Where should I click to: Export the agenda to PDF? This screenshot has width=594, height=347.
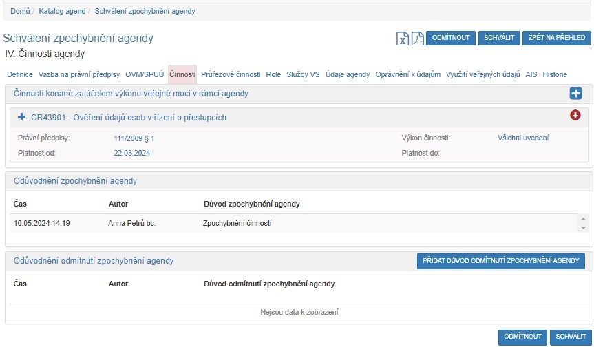coord(417,39)
